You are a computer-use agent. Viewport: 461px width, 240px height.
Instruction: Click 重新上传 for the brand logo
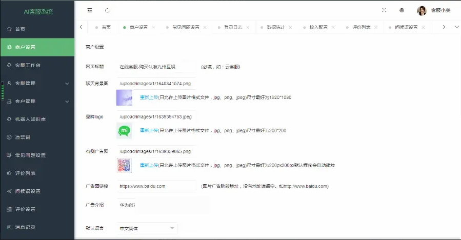149,131
